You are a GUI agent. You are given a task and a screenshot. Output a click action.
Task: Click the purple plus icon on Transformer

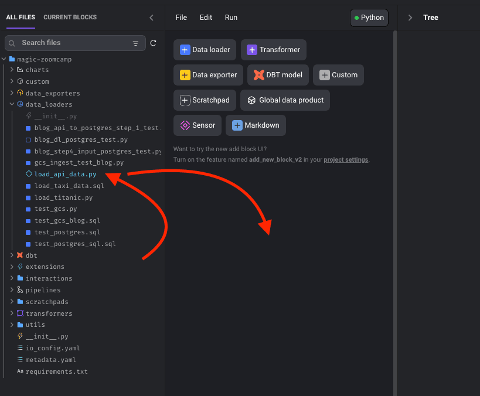click(252, 50)
